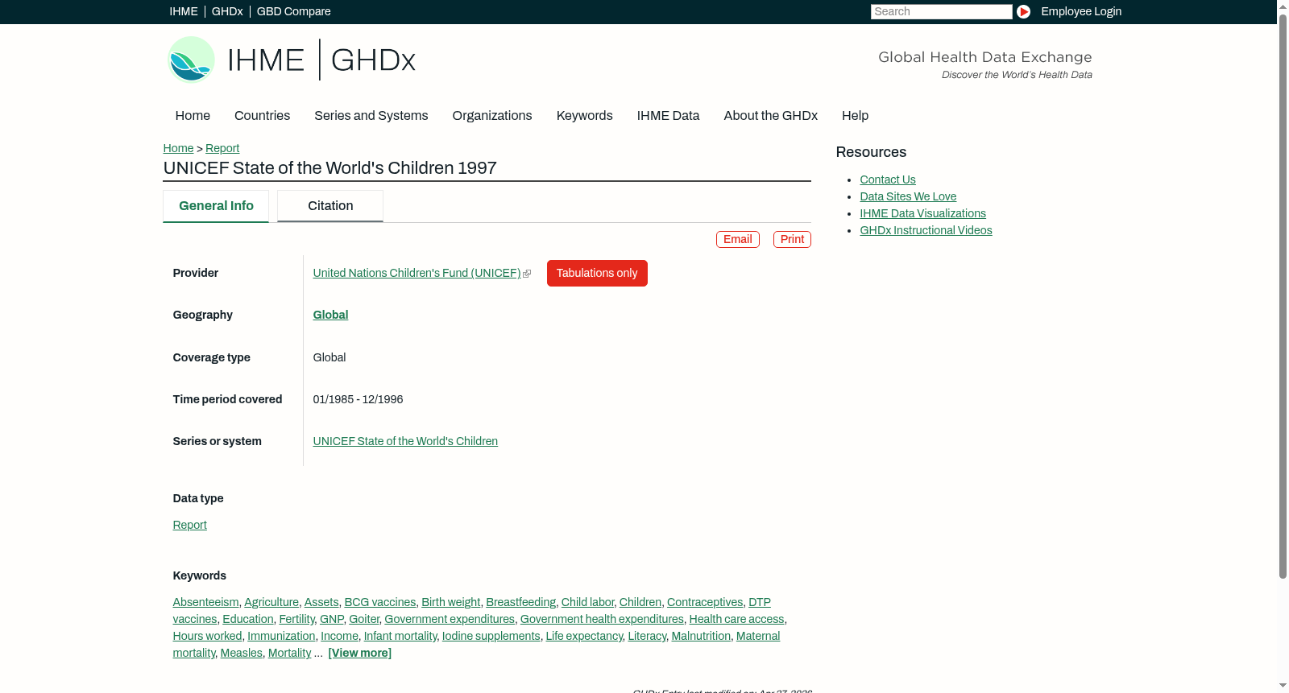Image resolution: width=1289 pixels, height=693 pixels.
Task: Click the Global geography link
Action: [330, 315]
